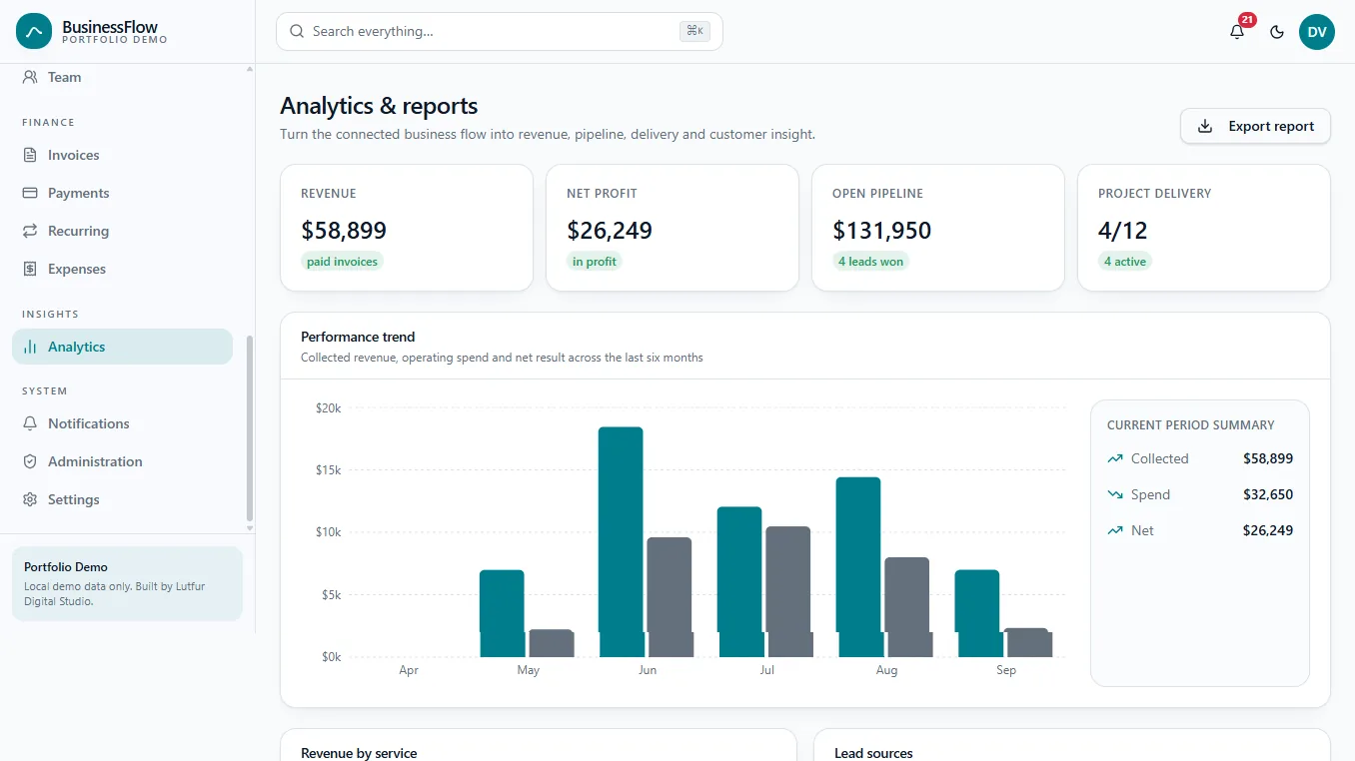Screen dimensions: 1355x761
Task: Click the Payments card icon
Action: click(x=30, y=193)
